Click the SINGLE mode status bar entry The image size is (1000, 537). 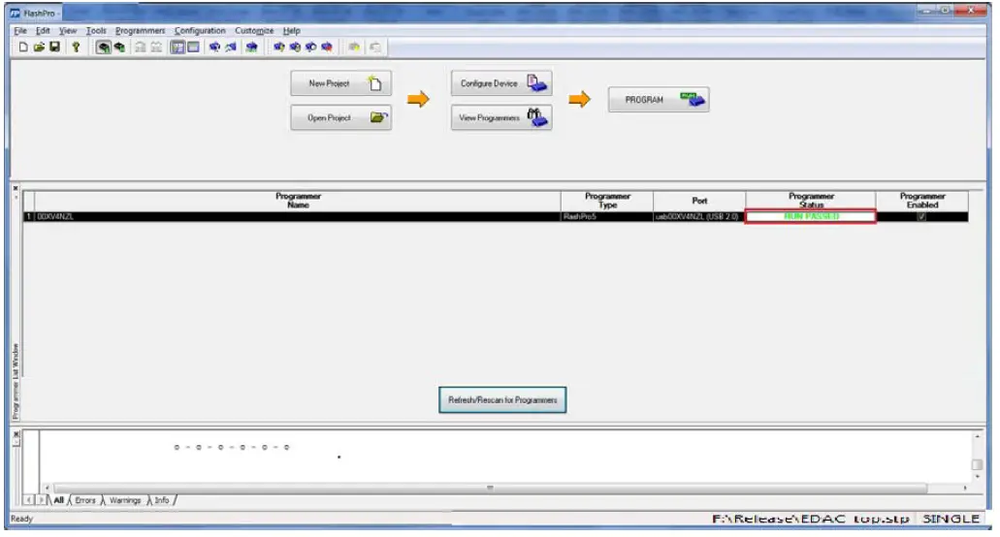[x=951, y=520]
